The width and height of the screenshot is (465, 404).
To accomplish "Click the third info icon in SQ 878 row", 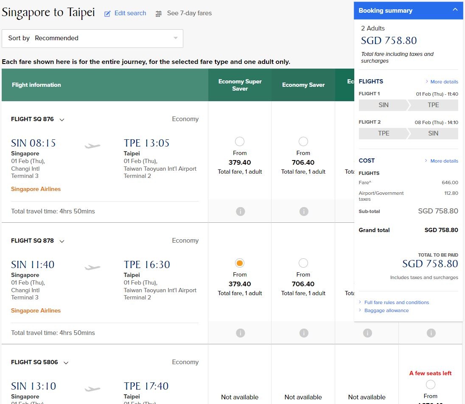I will (x=367, y=333).
